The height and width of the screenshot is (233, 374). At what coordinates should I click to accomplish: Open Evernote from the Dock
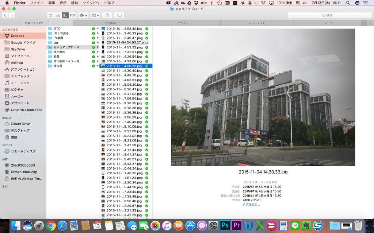306,225
